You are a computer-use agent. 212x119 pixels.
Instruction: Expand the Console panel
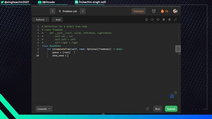[x=44, y=109]
